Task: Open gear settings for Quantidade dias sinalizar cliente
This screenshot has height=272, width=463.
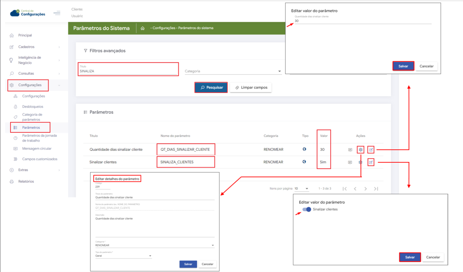Action: (360, 150)
